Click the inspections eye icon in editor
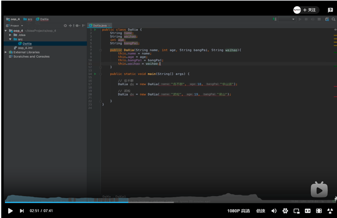This screenshot has width=337, height=218. [x=335, y=29]
